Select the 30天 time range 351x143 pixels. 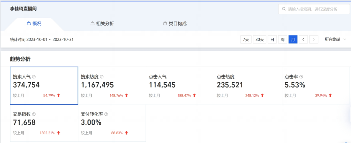tap(259, 39)
